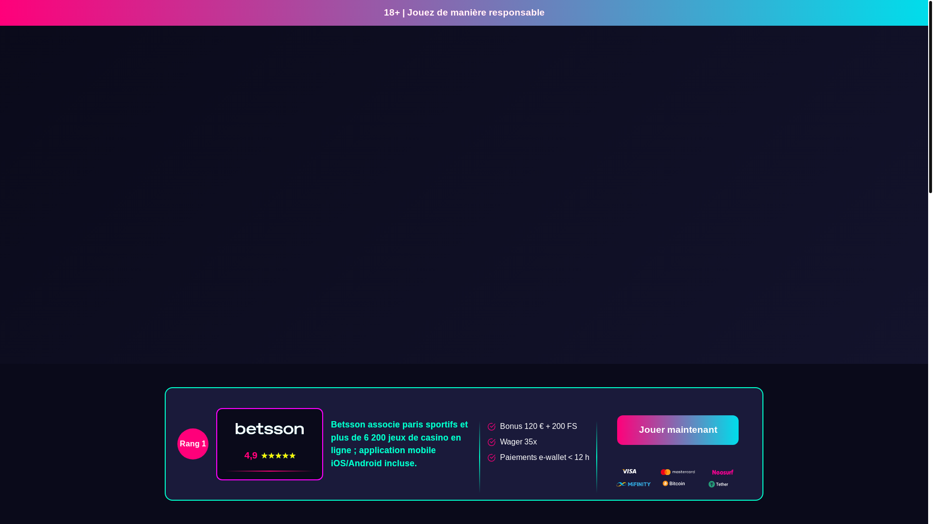Click the '18+ | Jouez de manière responsable' banner
933x524 pixels.
(464, 13)
